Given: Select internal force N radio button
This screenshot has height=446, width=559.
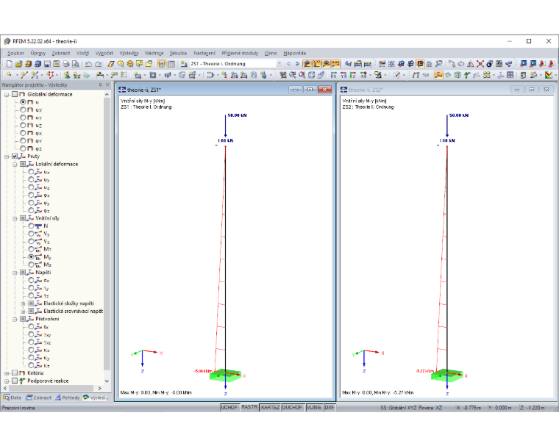Looking at the screenshot, I should pos(31,226).
